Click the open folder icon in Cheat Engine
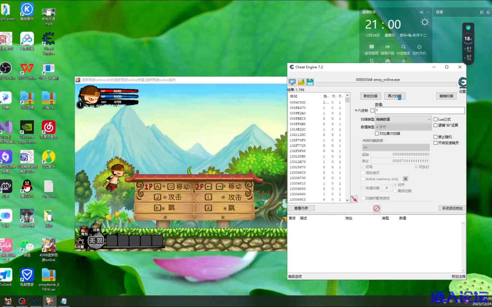 click(301, 82)
